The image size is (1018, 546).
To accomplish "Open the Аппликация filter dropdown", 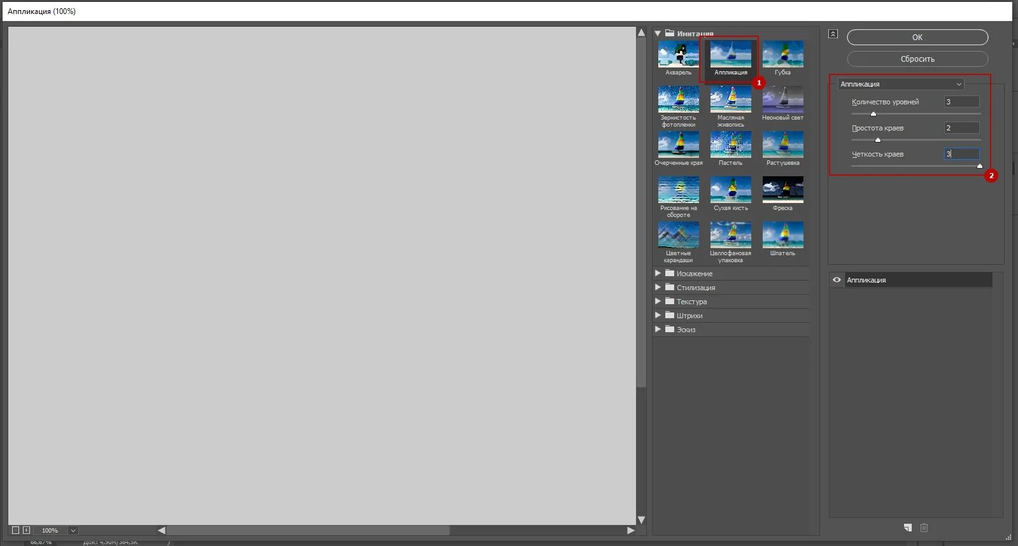I will (x=900, y=84).
